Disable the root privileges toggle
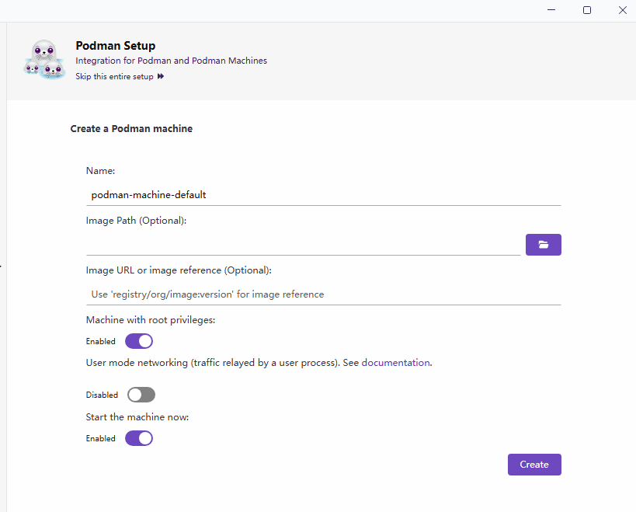This screenshot has height=512, width=636. coord(139,341)
